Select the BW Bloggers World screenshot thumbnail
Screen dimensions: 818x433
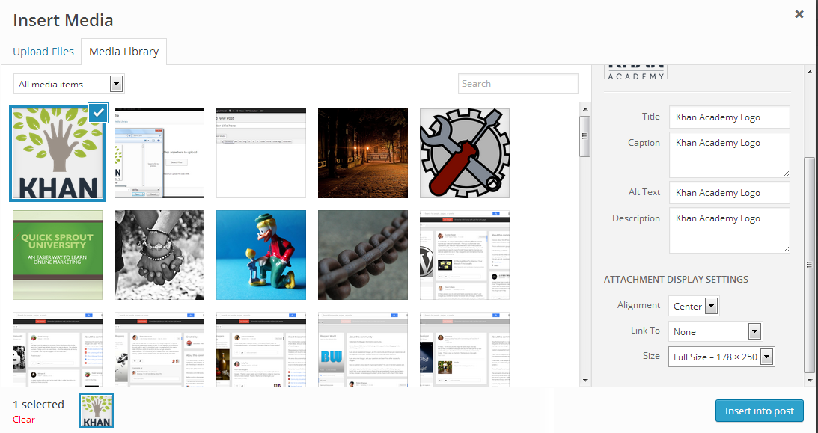click(363, 349)
